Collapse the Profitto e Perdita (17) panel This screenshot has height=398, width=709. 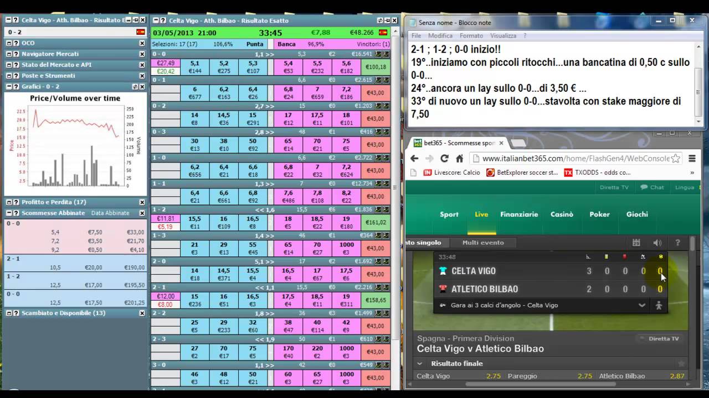coord(9,202)
